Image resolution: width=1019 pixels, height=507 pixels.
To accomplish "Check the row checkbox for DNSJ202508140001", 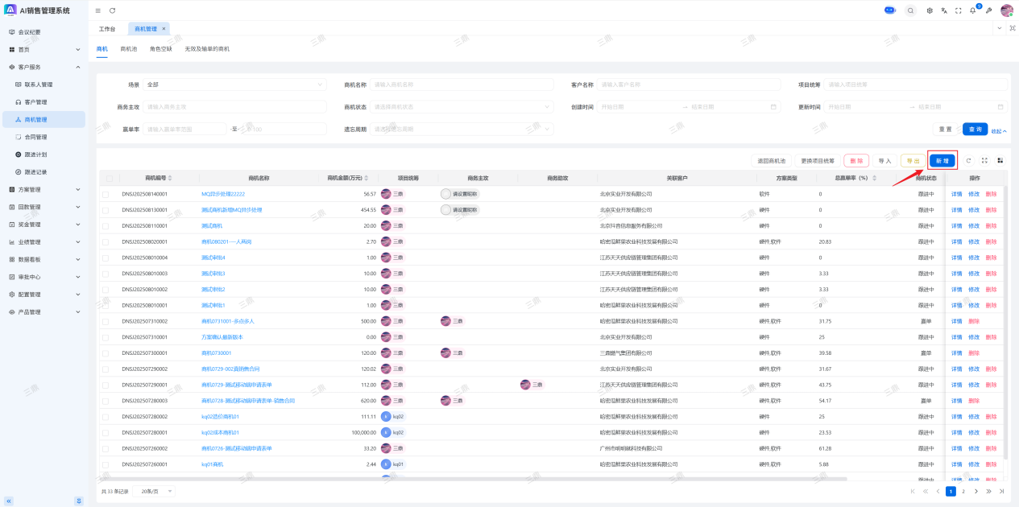I will pos(106,194).
